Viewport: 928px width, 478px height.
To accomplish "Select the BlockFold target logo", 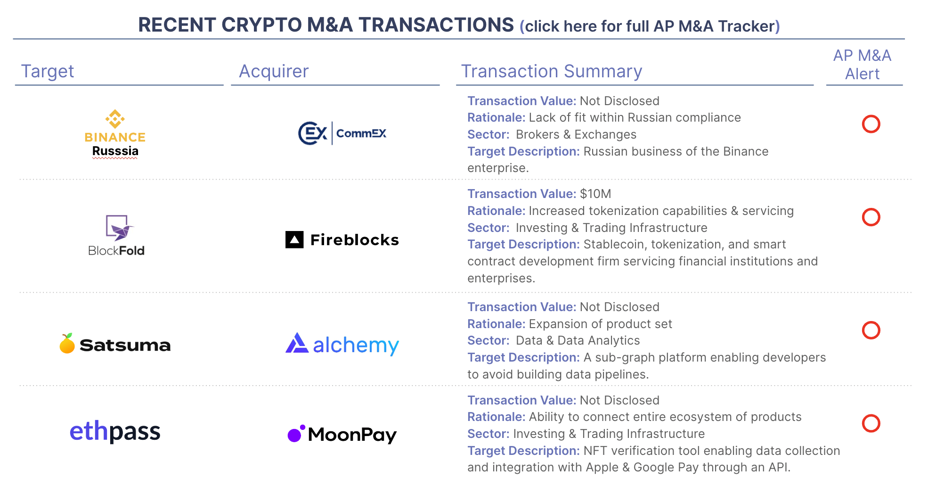I will (116, 236).
